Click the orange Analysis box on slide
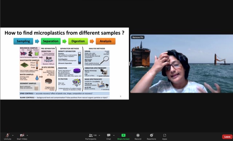This screenshot has width=233, height=141. coord(106,41)
